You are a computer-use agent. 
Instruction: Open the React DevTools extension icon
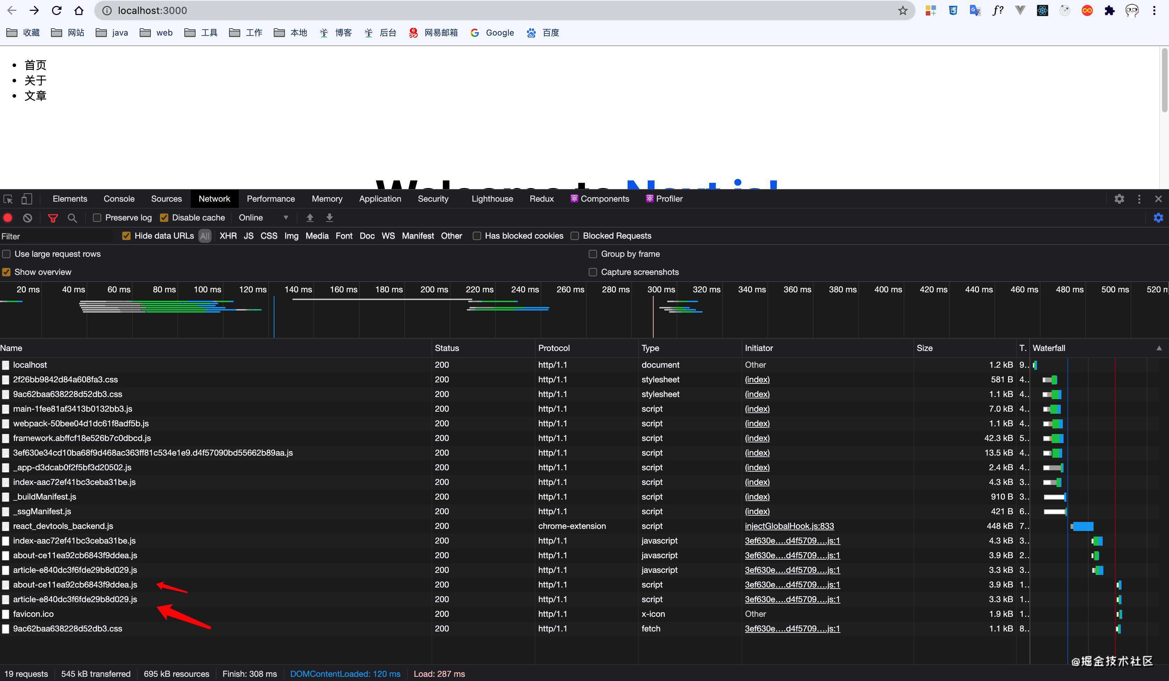pyautogui.click(x=1042, y=10)
